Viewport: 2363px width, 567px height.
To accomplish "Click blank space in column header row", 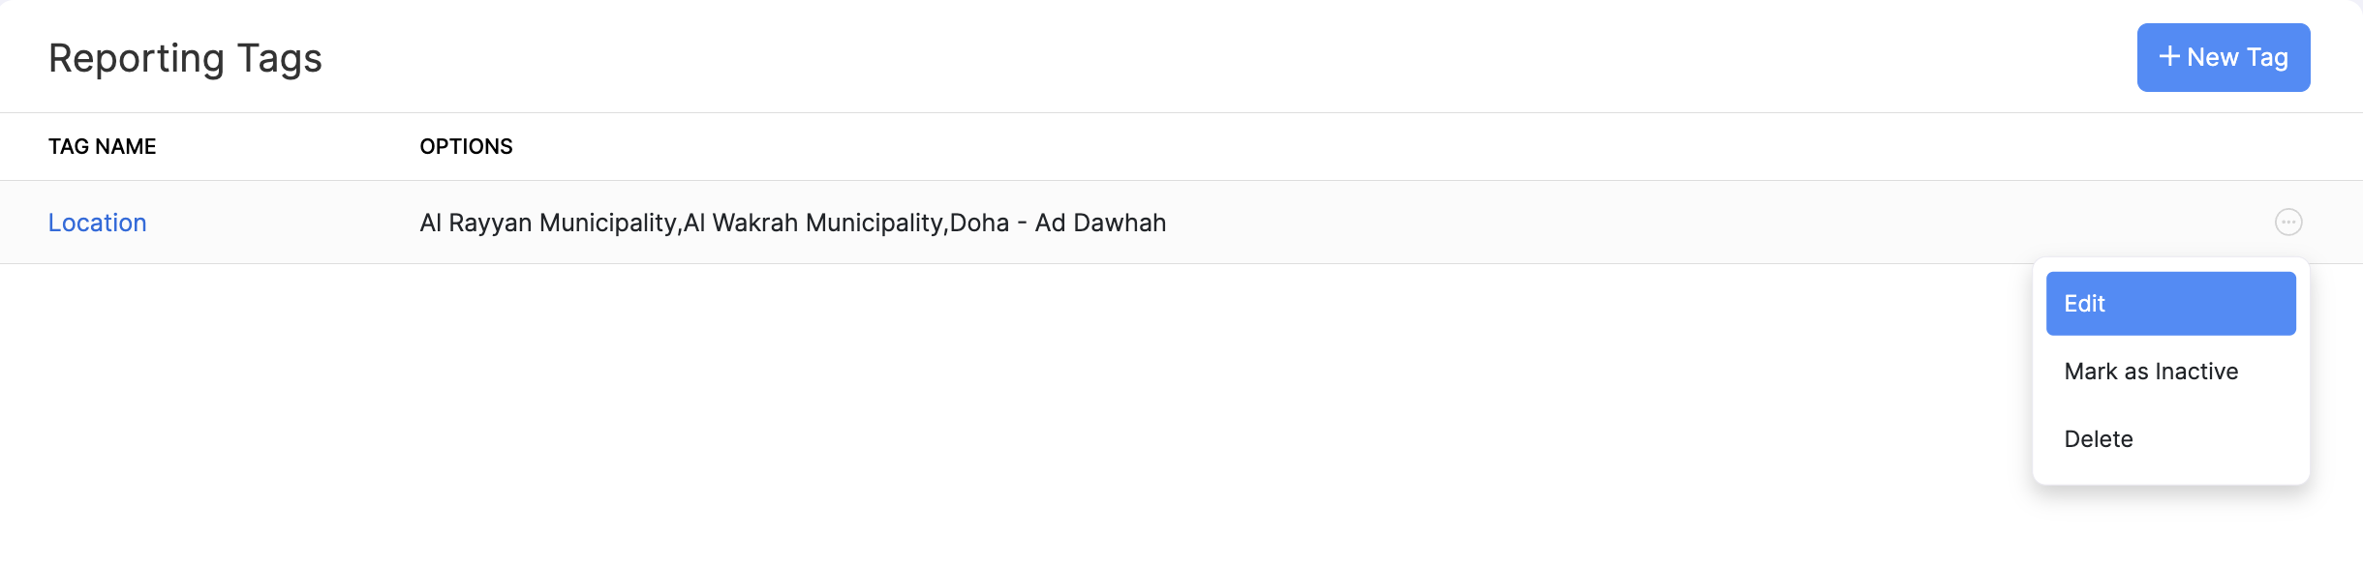I will [x=1259, y=146].
